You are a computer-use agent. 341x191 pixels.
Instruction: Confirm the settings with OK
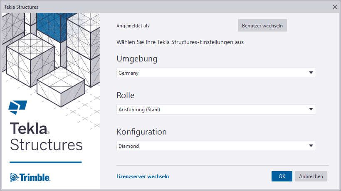tap(282, 176)
